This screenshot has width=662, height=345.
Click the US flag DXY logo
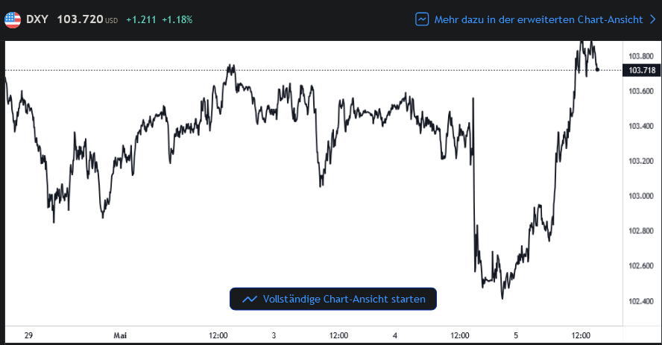point(13,19)
